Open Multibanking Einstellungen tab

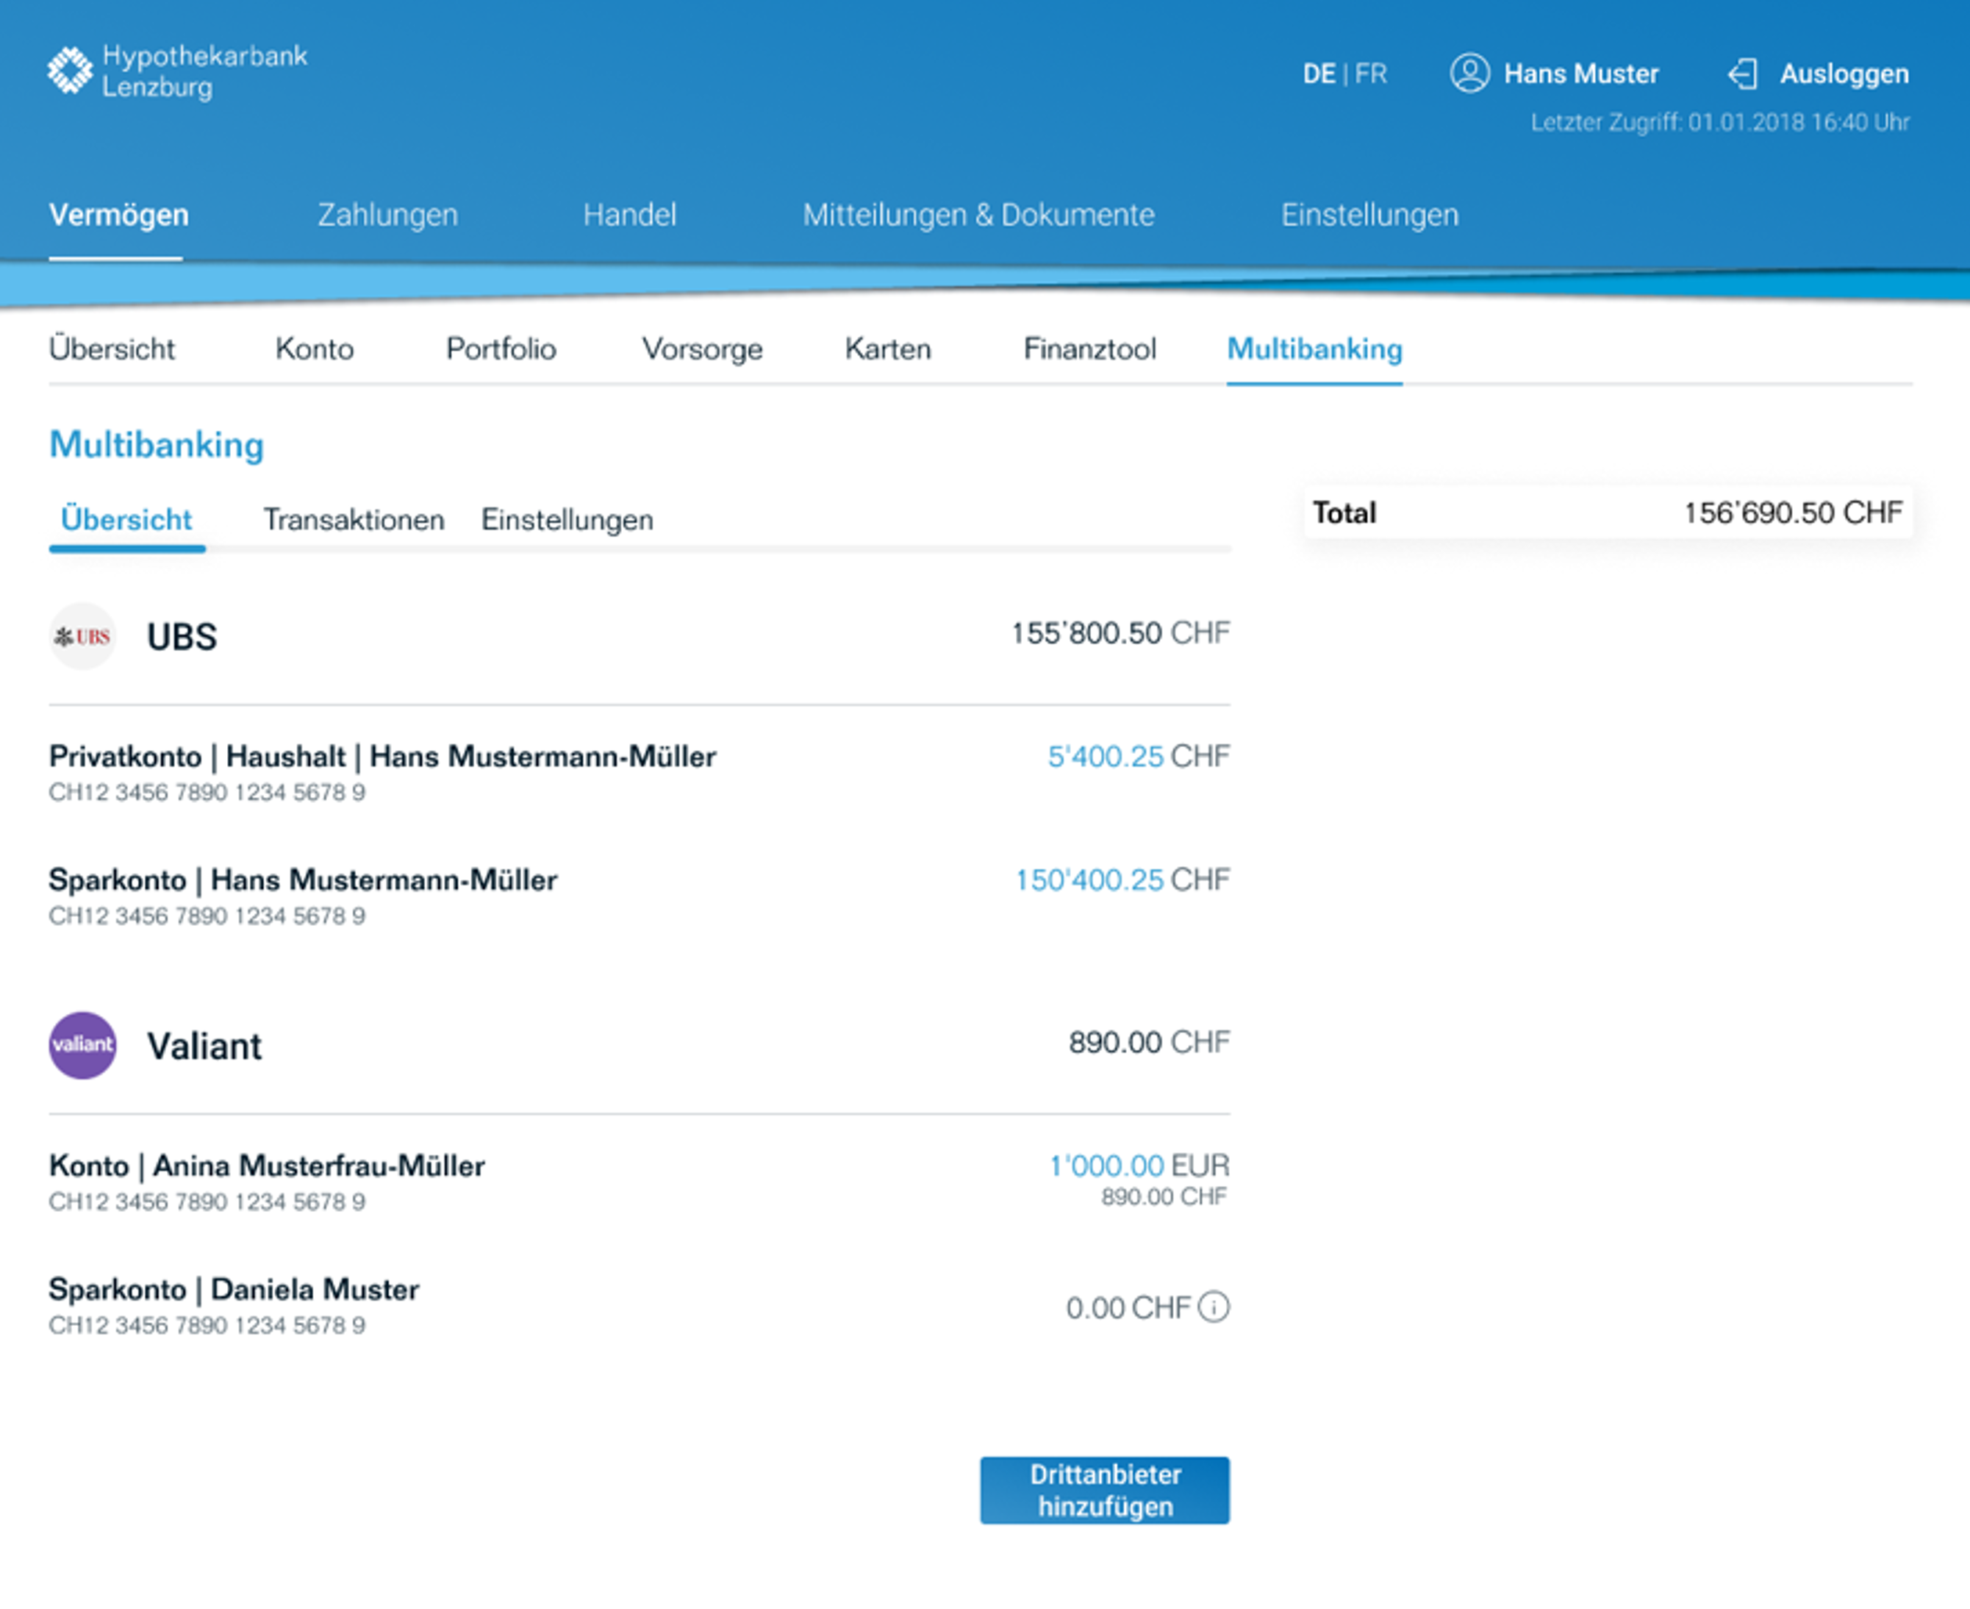pos(566,520)
